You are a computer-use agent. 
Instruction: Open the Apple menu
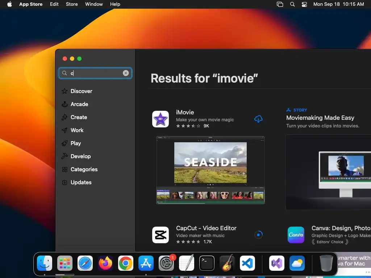tap(9, 4)
